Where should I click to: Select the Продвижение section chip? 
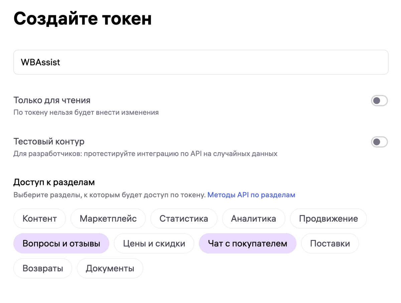pyautogui.click(x=328, y=219)
